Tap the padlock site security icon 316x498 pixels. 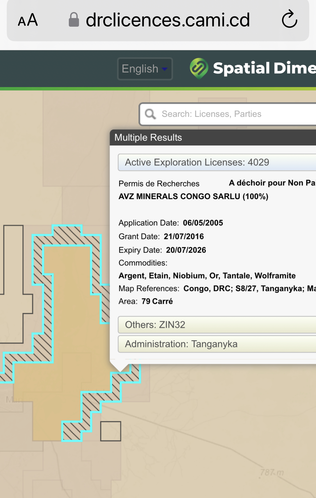[x=74, y=20]
